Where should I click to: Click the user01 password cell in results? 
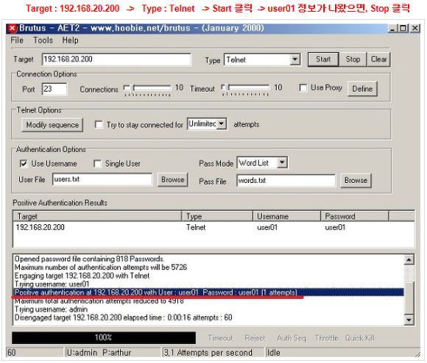tap(335, 227)
